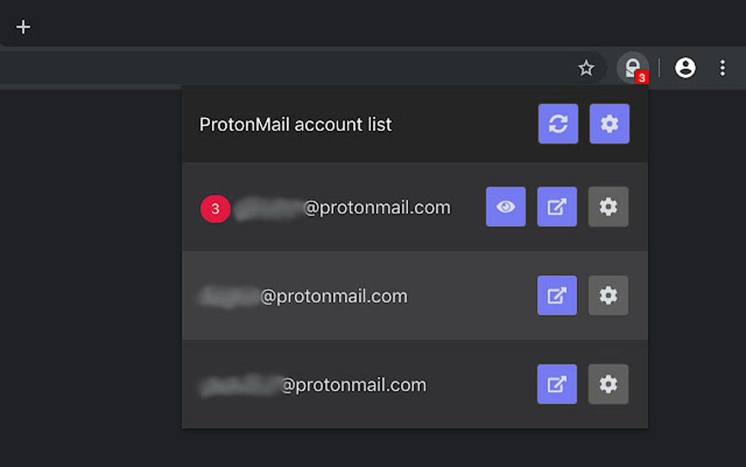Open first ProtonMail account in new tab
Viewport: 746px width, 467px height.
tap(557, 207)
